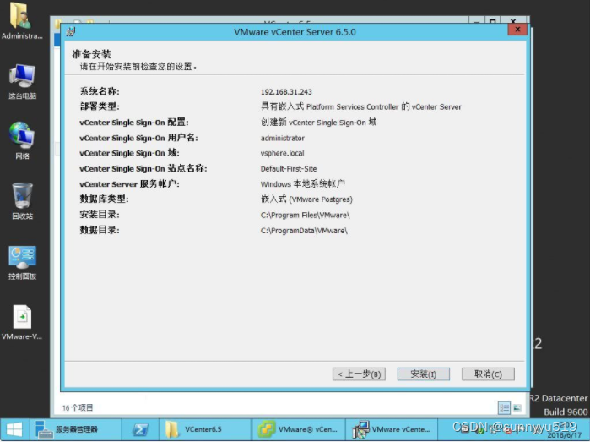
Task: Launch PowerShell from the taskbar
Action: point(140,429)
